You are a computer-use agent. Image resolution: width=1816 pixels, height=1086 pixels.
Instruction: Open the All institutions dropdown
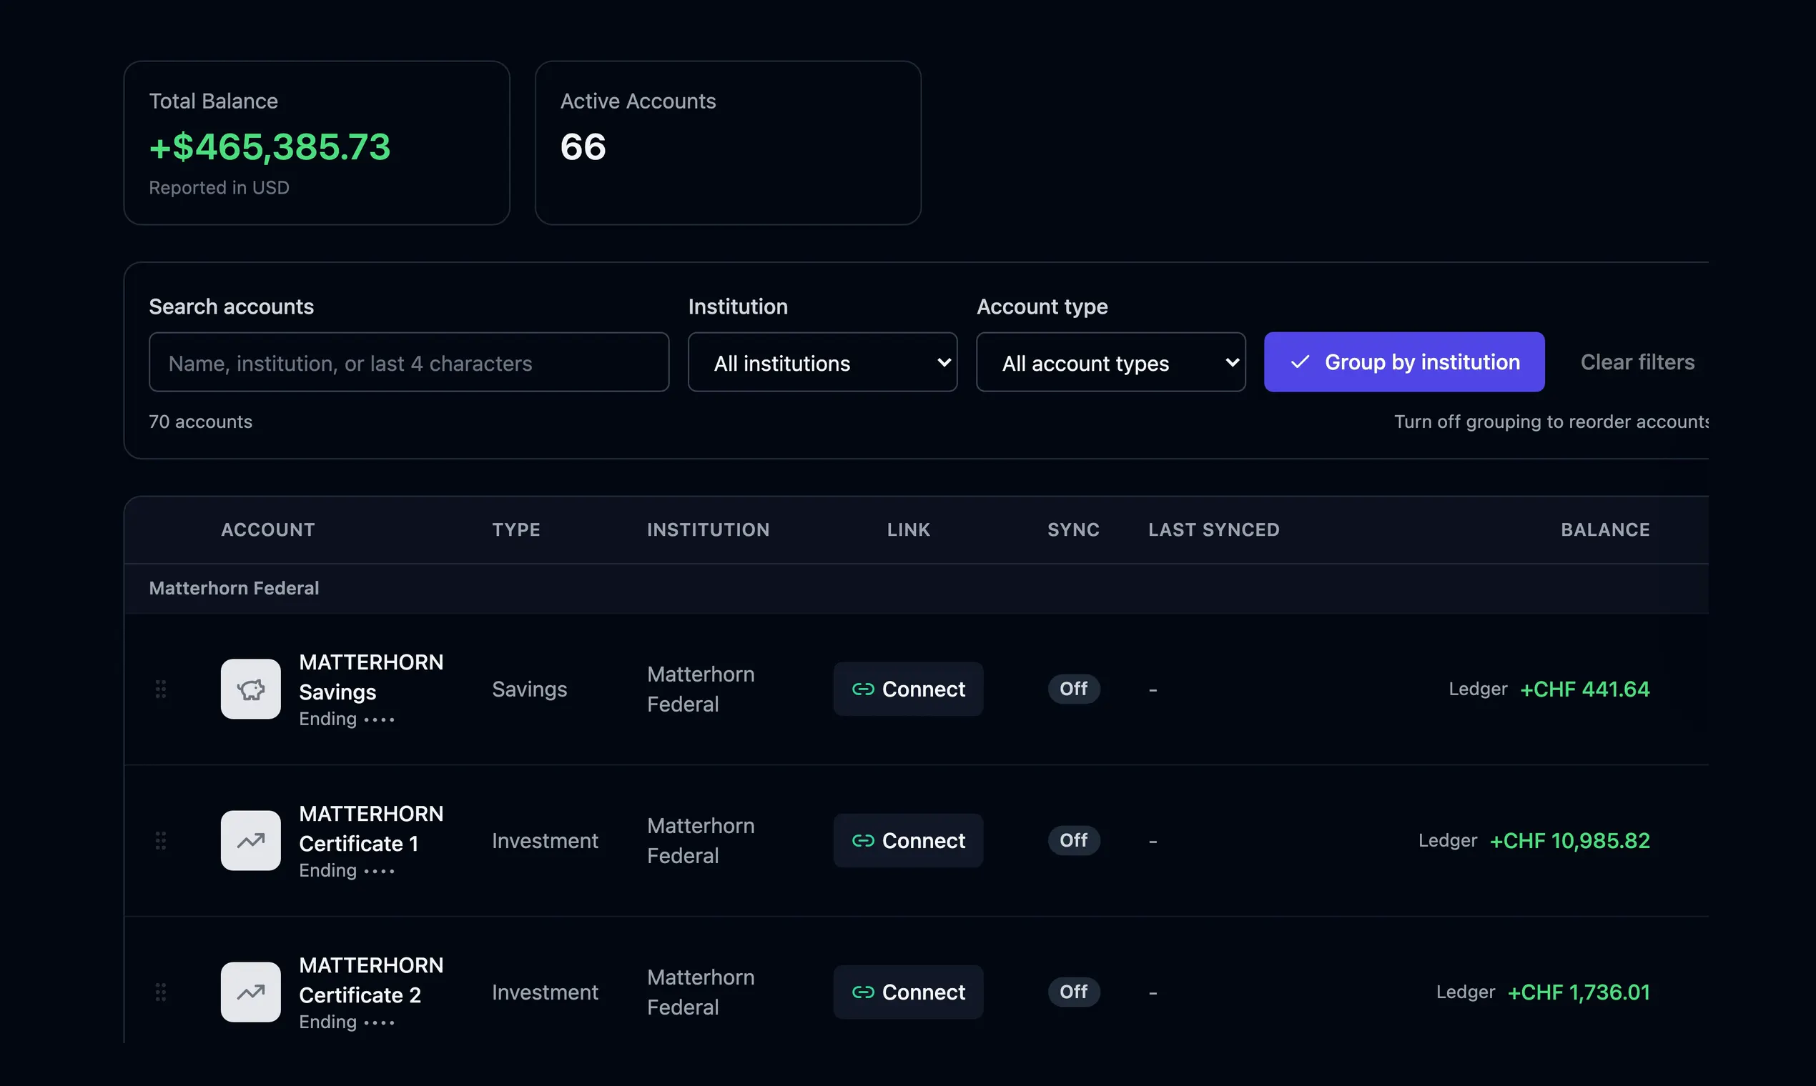tap(822, 362)
